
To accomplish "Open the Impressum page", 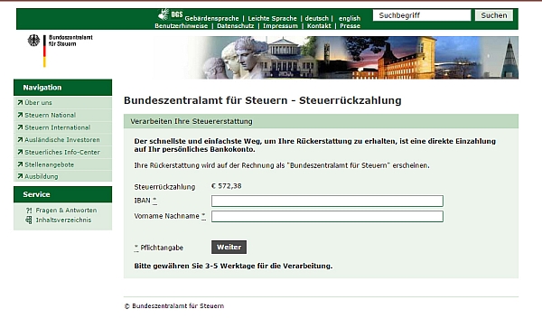I will click(280, 26).
